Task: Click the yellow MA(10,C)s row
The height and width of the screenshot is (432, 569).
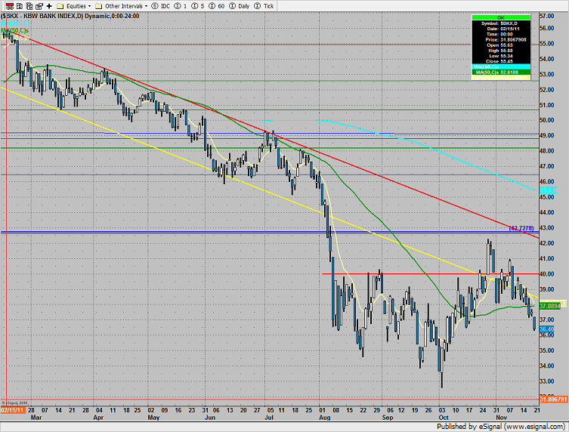Action: pyautogui.click(x=501, y=77)
